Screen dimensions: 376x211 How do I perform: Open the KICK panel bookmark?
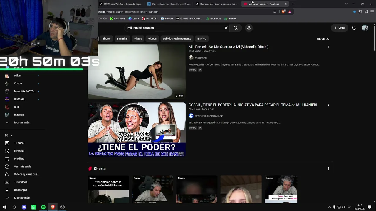(x=117, y=18)
